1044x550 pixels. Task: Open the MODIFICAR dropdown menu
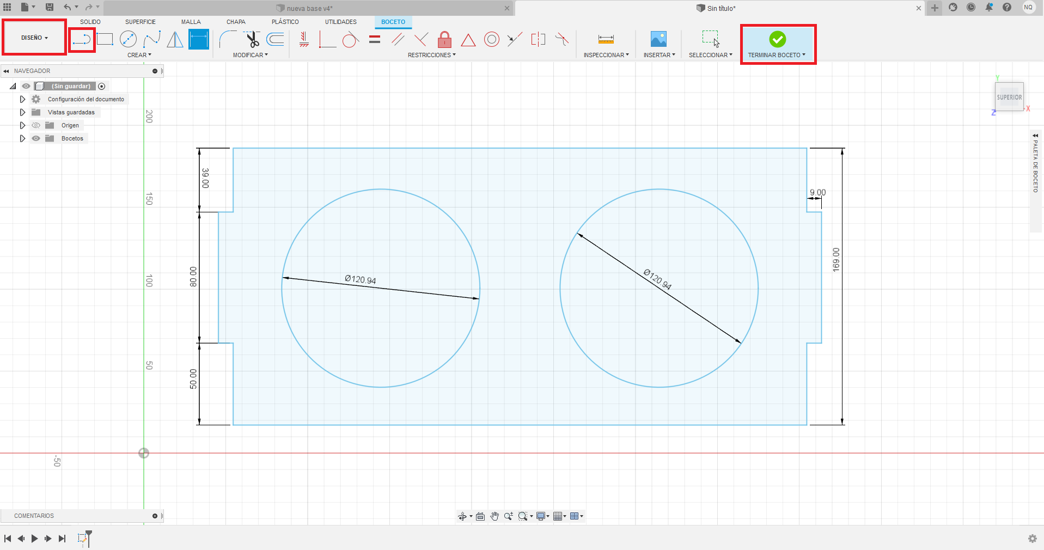coord(251,55)
